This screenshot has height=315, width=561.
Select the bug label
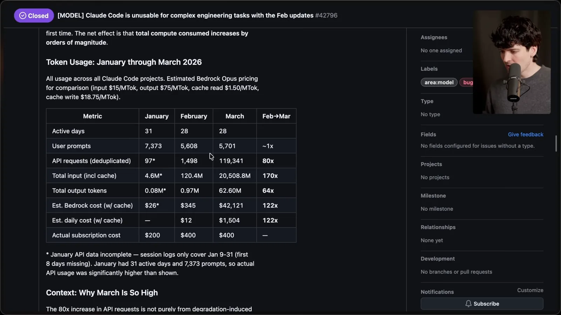point(467,83)
